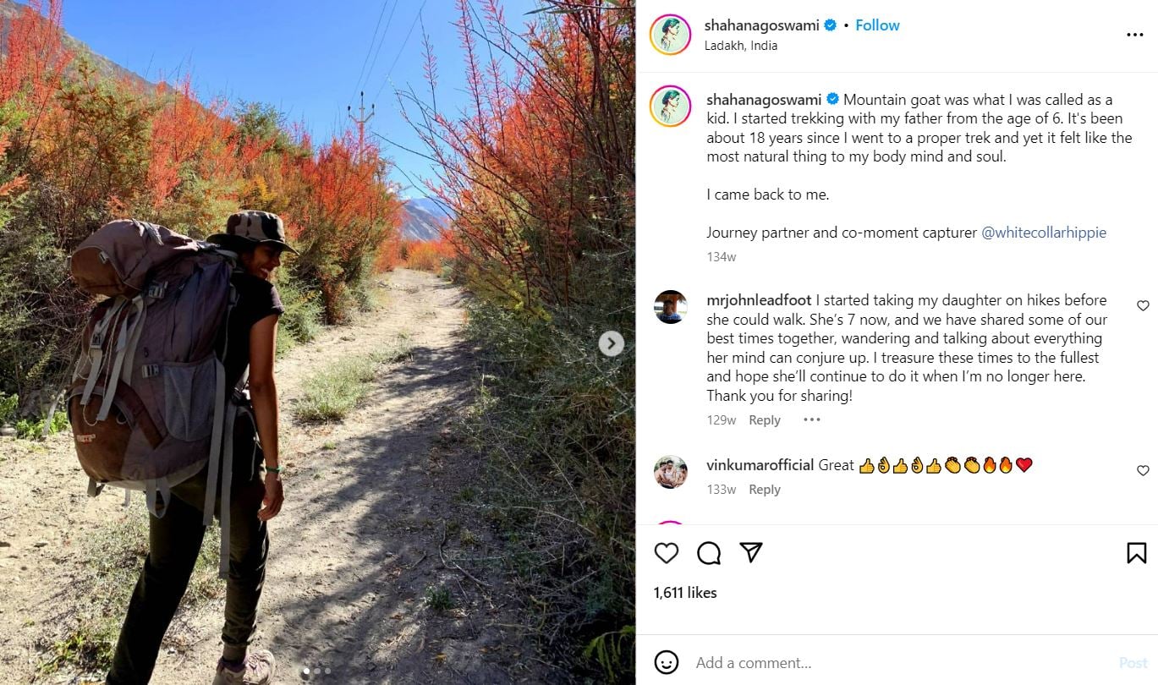Go to next photo in carousel

(611, 343)
